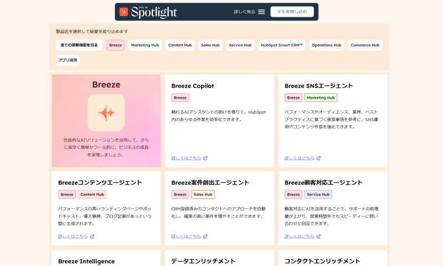Click the デモを申し込む button
The width and height of the screenshot is (443, 266).
coord(292,12)
